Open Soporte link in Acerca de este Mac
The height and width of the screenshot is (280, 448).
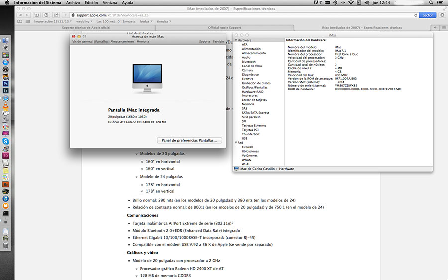(204, 42)
